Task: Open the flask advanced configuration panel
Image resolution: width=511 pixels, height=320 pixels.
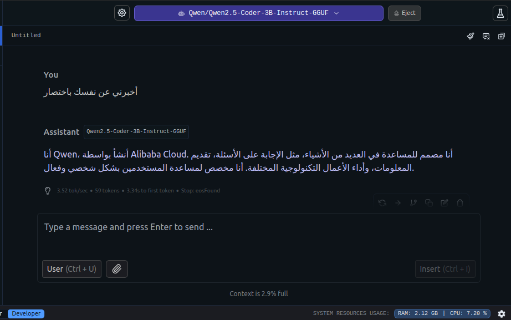Action: (x=500, y=13)
